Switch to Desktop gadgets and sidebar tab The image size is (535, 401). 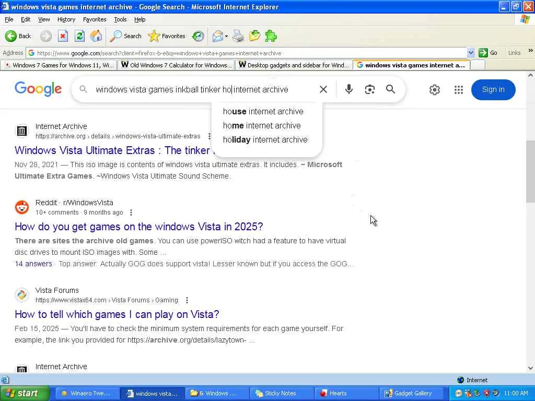[294, 65]
